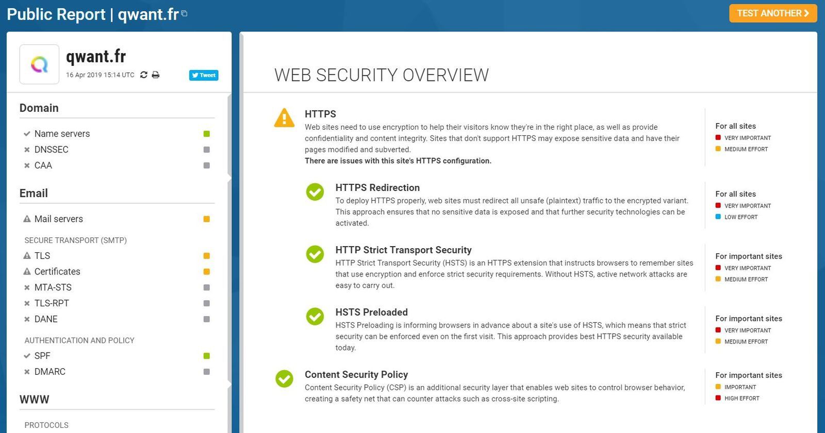Click the refresh report icon
The height and width of the screenshot is (433, 825).
[x=144, y=75]
